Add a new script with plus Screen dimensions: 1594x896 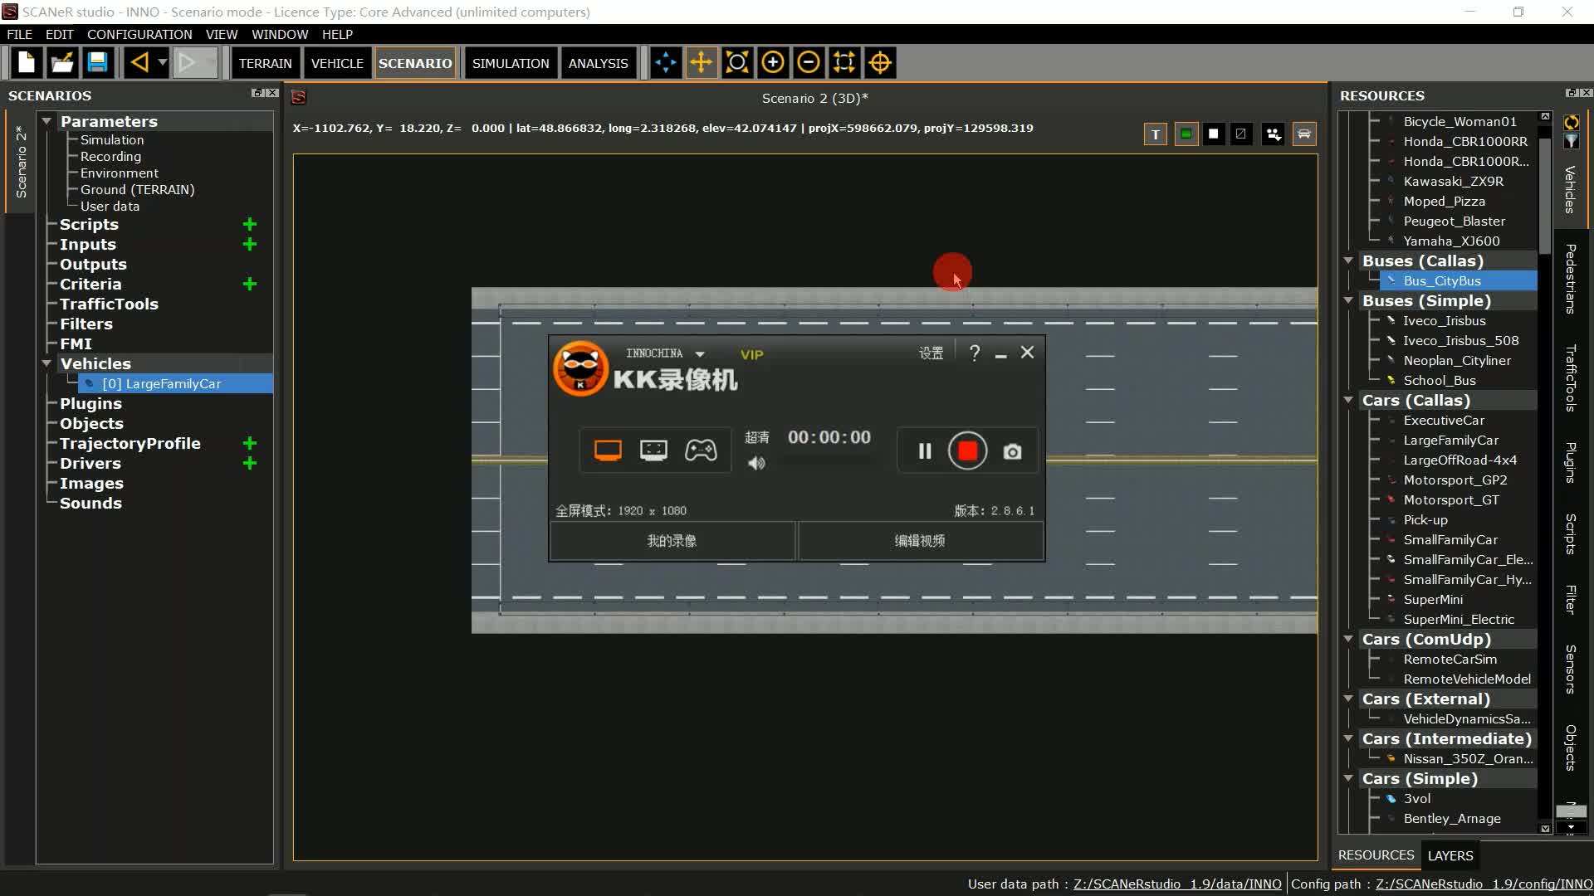pyautogui.click(x=249, y=224)
